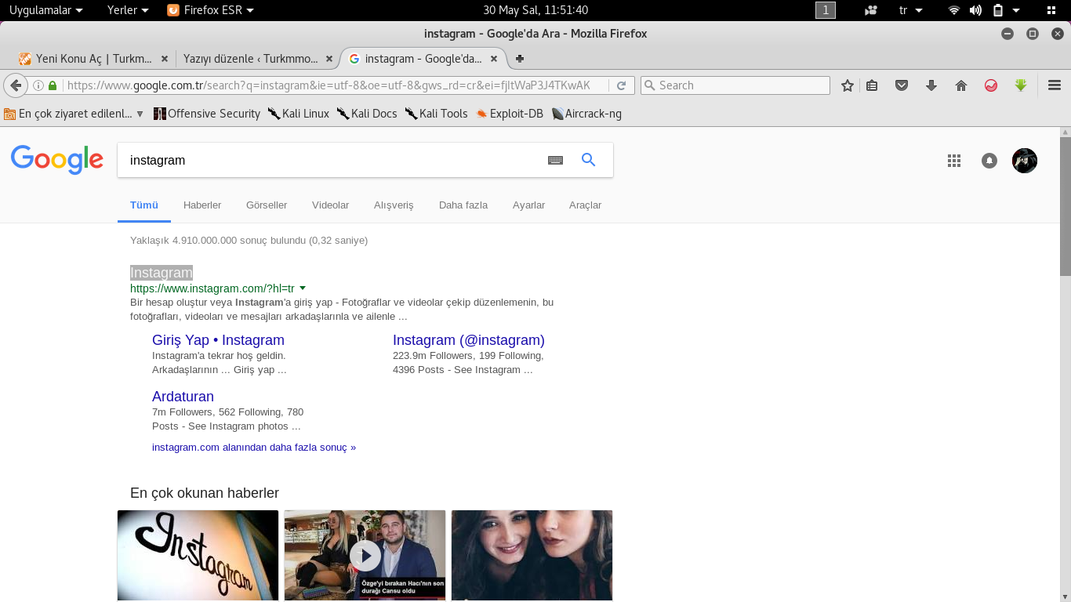Close the instagram Google search tab
Viewport: 1071px width, 602px height.
click(494, 59)
